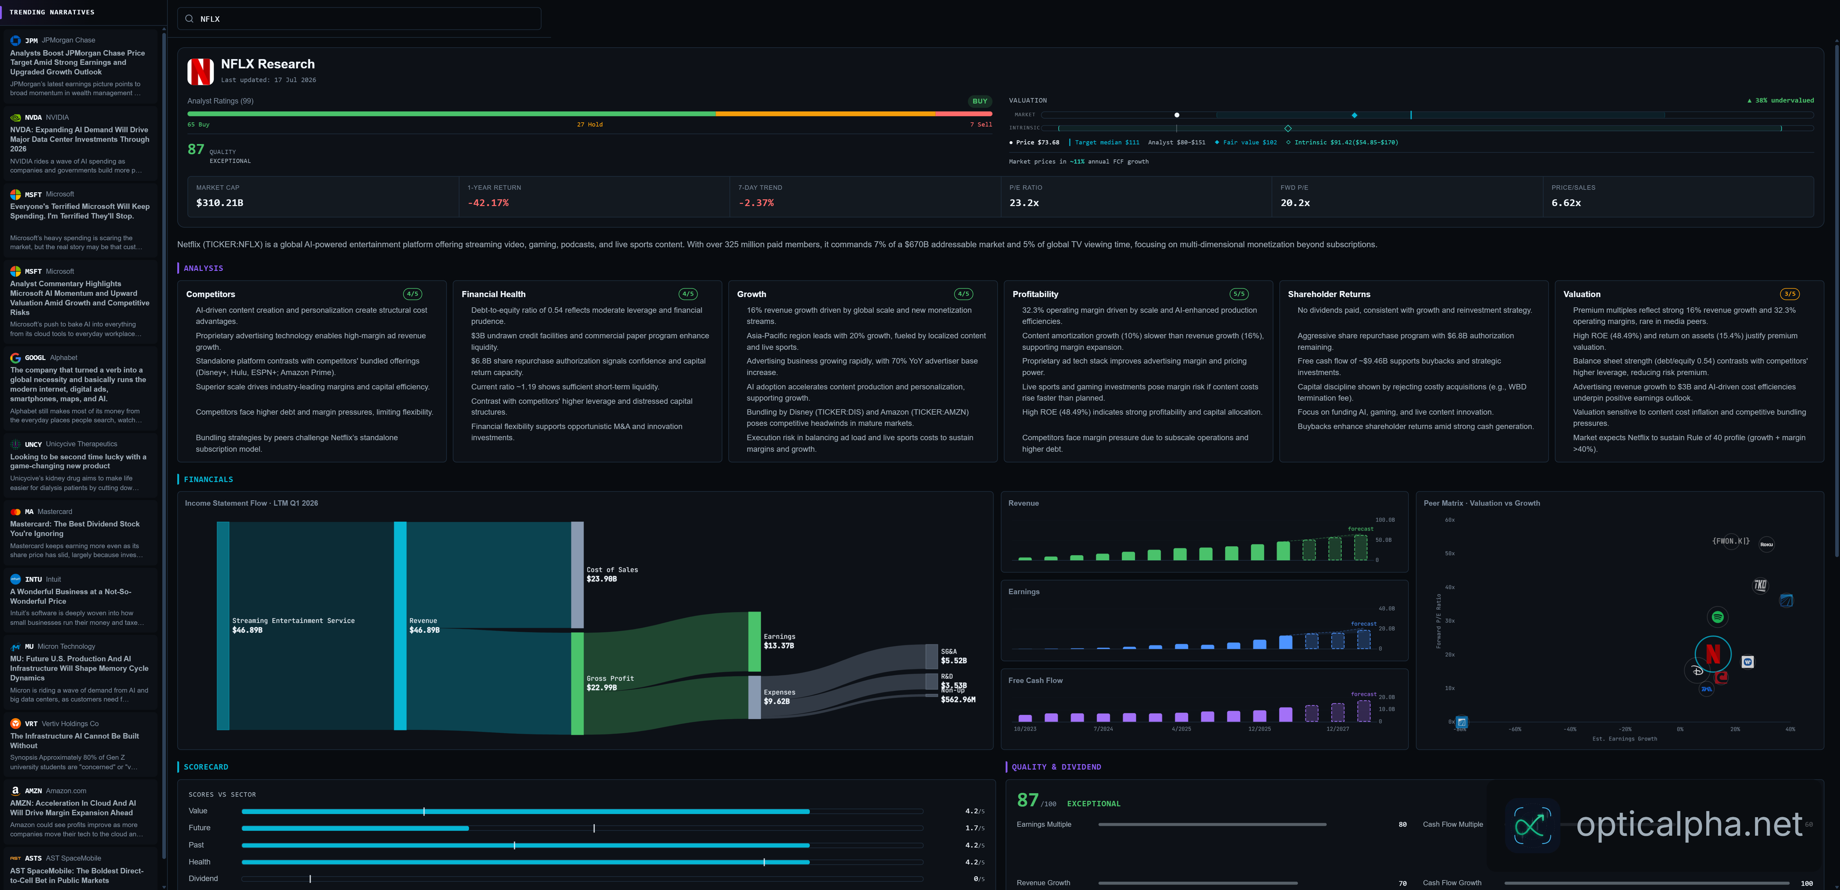Open 'Everyone's Terrified Microsoft' article

(x=80, y=211)
